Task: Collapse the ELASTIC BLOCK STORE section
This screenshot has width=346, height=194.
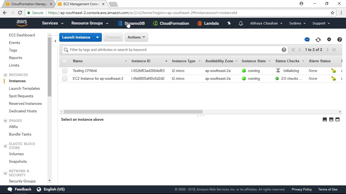Action: pyautogui.click(x=5, y=146)
